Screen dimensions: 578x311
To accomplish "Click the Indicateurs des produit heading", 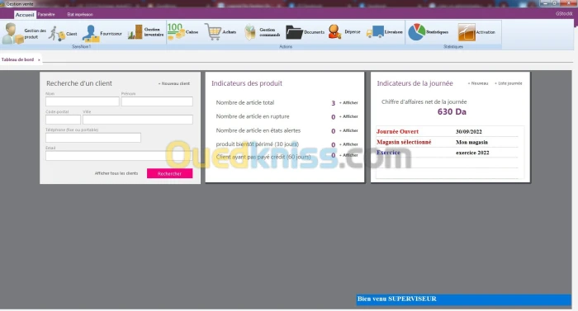I will (x=247, y=83).
